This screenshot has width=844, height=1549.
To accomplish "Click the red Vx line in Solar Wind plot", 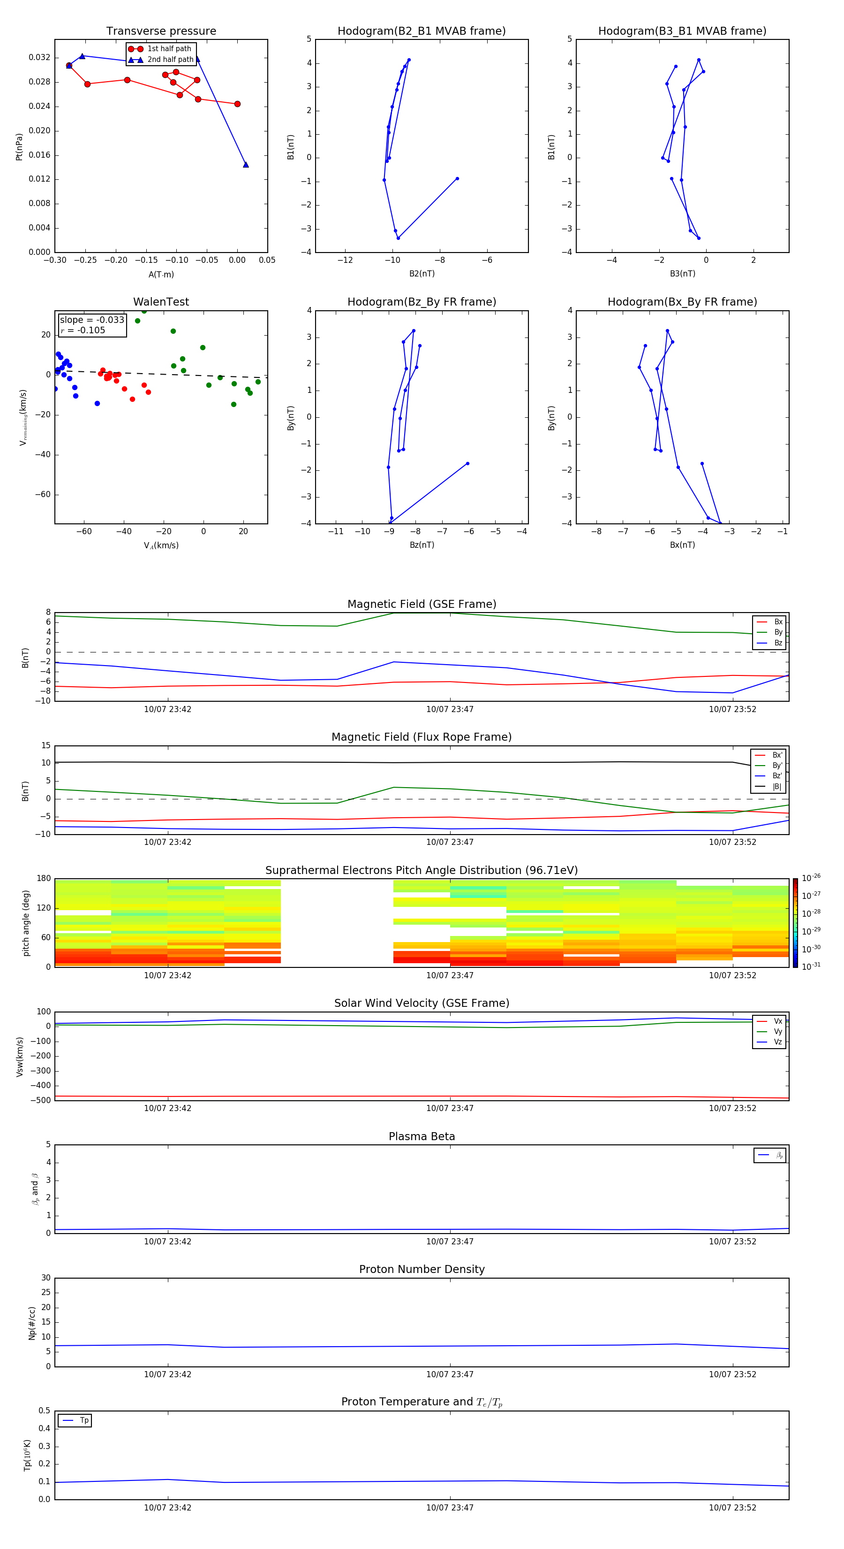I will coord(422,1096).
